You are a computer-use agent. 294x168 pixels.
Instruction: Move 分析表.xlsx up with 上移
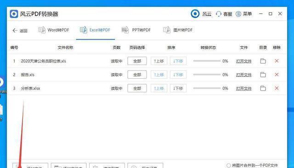click(x=159, y=88)
